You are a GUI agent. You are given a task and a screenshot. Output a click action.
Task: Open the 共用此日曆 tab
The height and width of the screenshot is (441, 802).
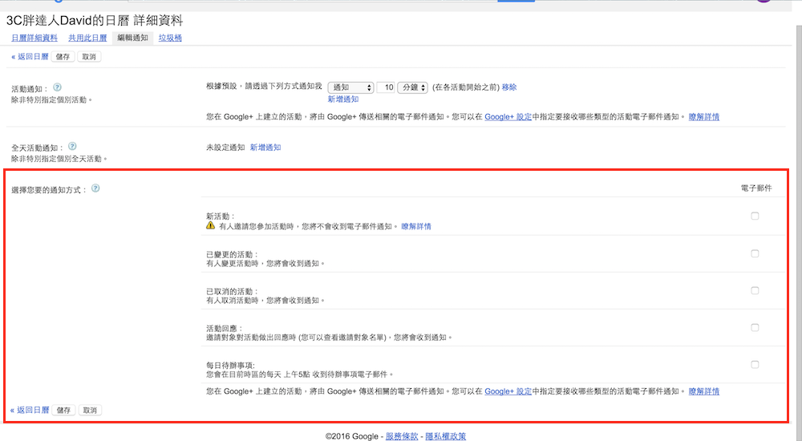(87, 38)
